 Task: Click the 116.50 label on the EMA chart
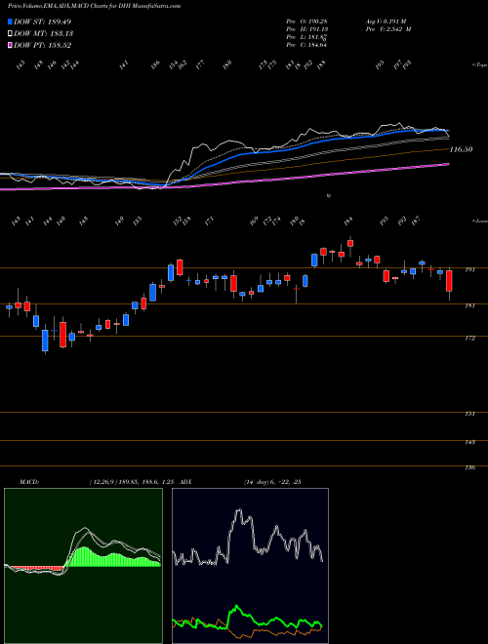tap(462, 150)
